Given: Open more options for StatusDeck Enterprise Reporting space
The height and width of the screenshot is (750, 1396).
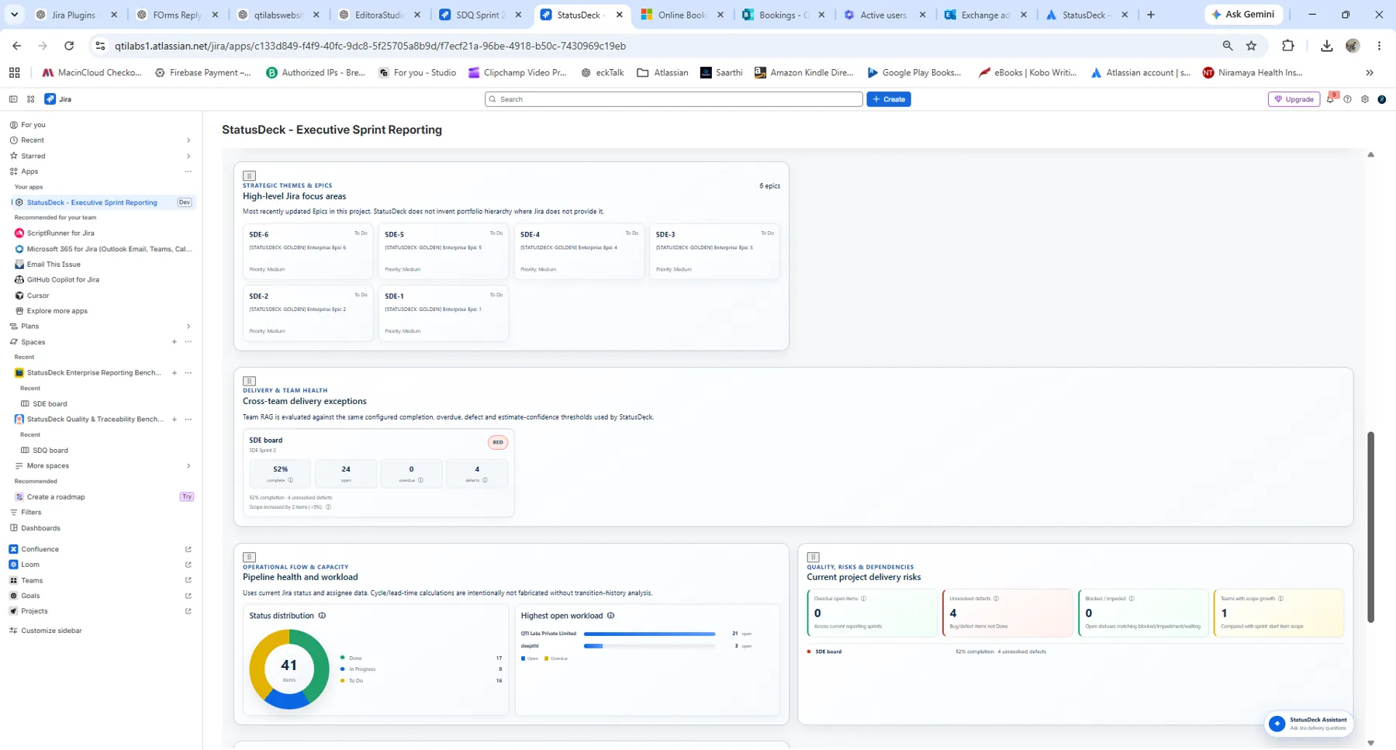Looking at the screenshot, I should pyautogui.click(x=188, y=373).
